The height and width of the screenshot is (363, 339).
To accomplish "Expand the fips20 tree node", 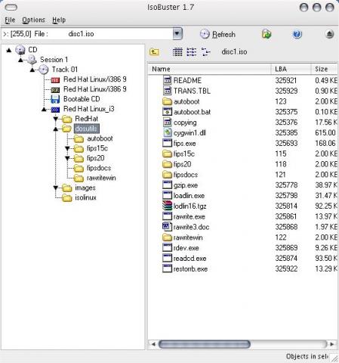I will [67, 159].
